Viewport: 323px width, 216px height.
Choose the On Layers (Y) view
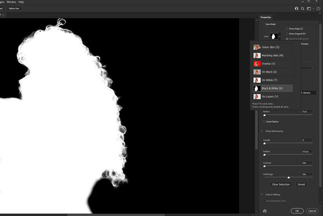click(273, 97)
